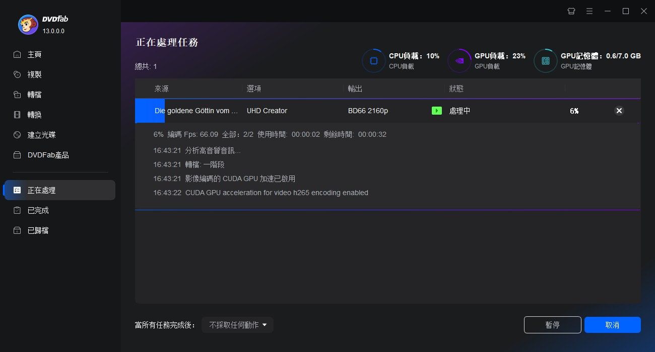655x352 pixels.
Task: Open the skin theme shirt icon
Action: point(571,11)
